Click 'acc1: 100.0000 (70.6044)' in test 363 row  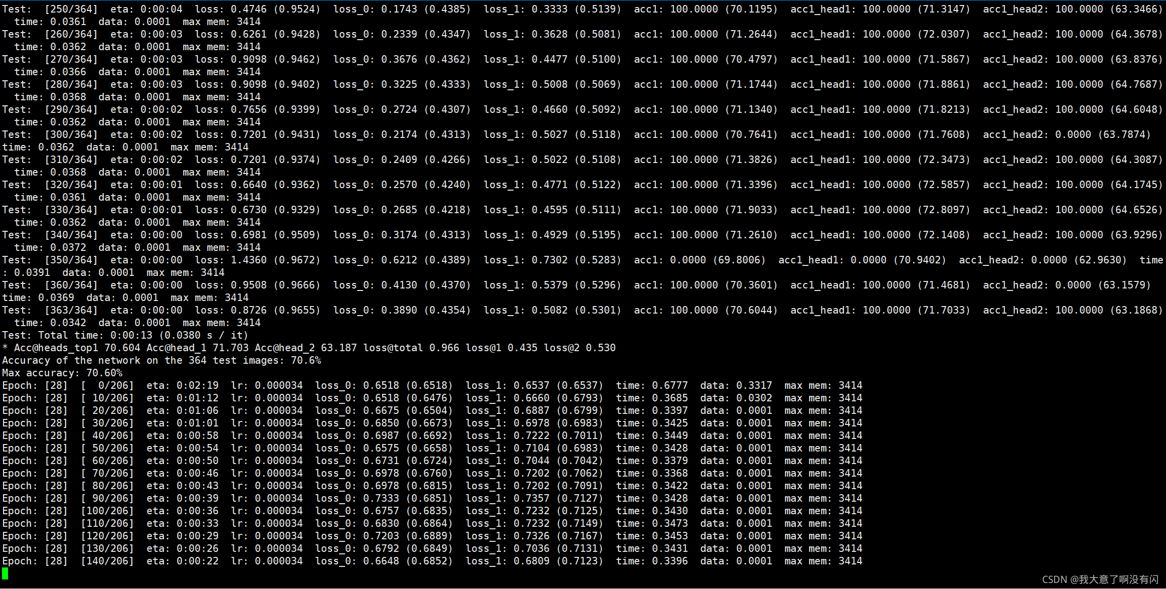tap(706, 310)
